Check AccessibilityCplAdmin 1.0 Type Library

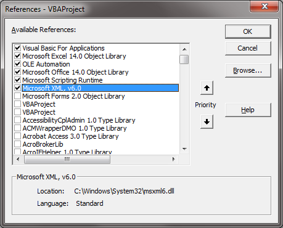click(x=17, y=120)
